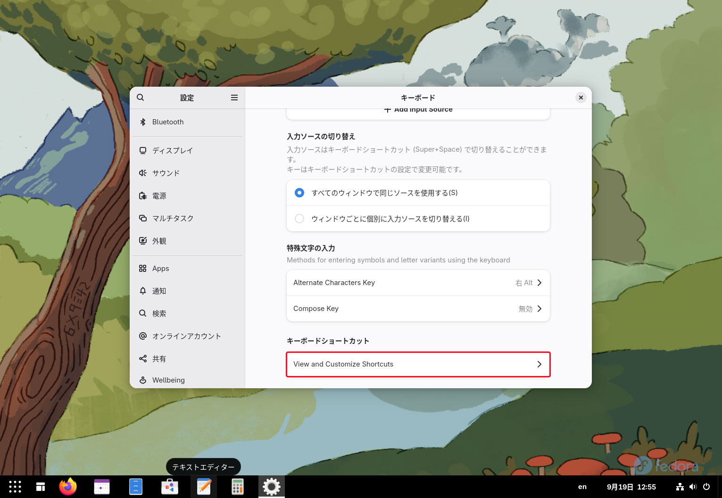The image size is (722, 498).
Task: Click the en input source indicator
Action: [582, 487]
